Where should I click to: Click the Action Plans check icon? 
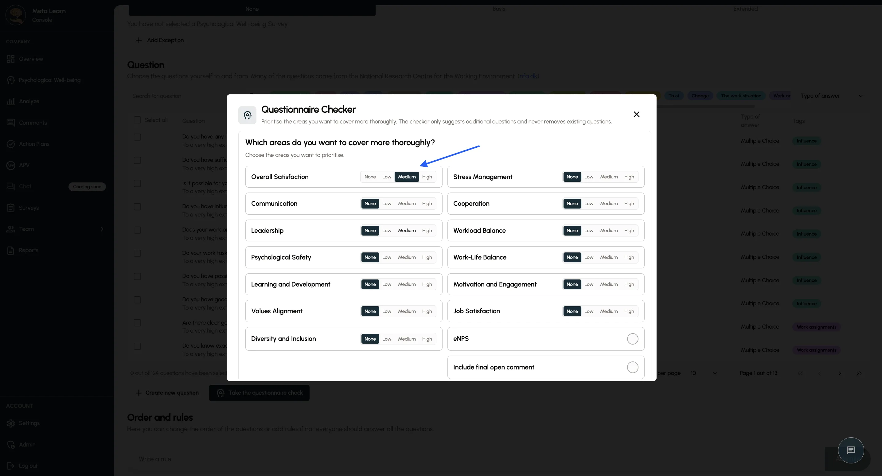pos(11,144)
